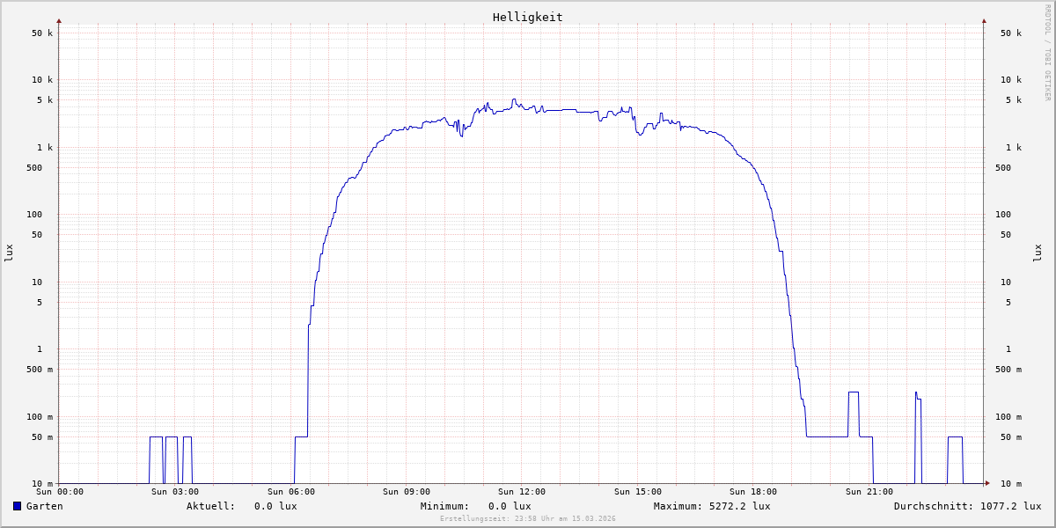
Task: Select the Sun 21:00 time axis label
Action: (x=869, y=492)
